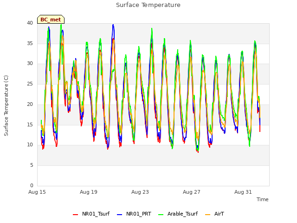Click the 0 y-axis tick label
Viewport: 297px width, 223px height.
pos(32,185)
